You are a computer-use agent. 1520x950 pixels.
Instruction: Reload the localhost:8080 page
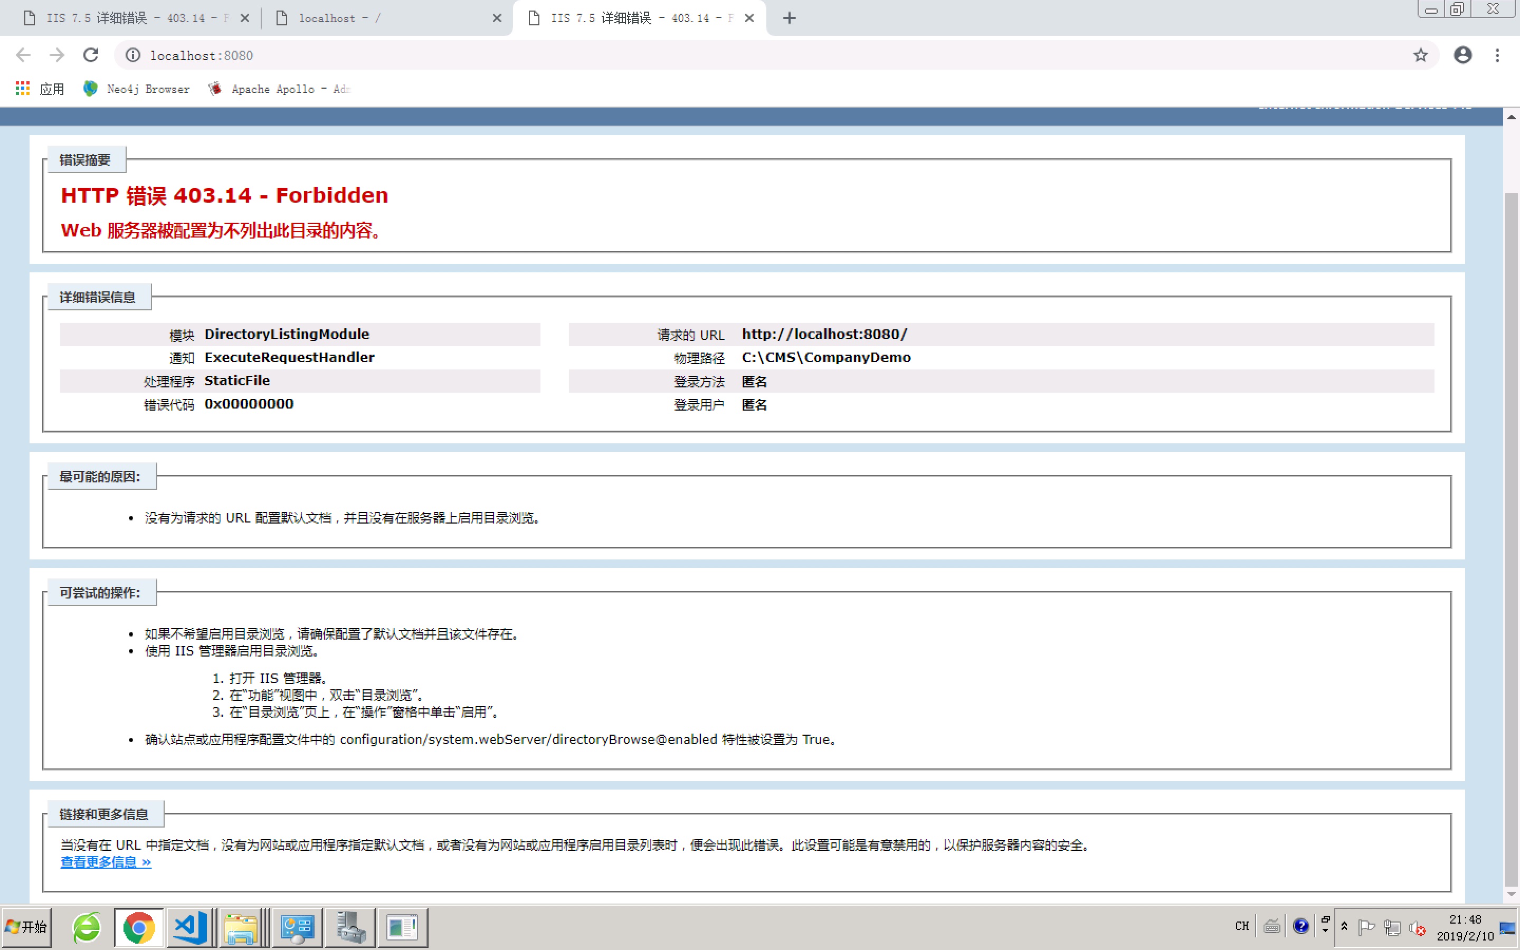click(x=91, y=55)
